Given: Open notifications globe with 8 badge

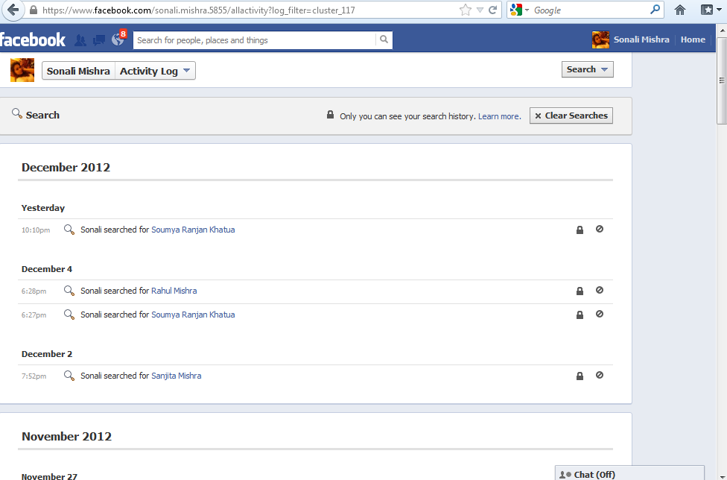Looking at the screenshot, I should 118,39.
